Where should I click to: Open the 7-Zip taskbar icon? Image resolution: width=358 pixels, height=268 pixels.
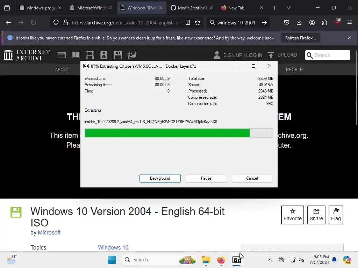point(237,260)
